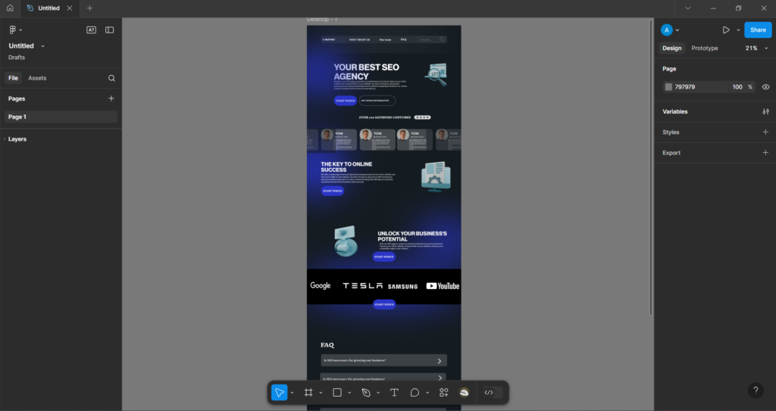Switch to the Prototype tab
Viewport: 776px width, 411px height.
(704, 48)
